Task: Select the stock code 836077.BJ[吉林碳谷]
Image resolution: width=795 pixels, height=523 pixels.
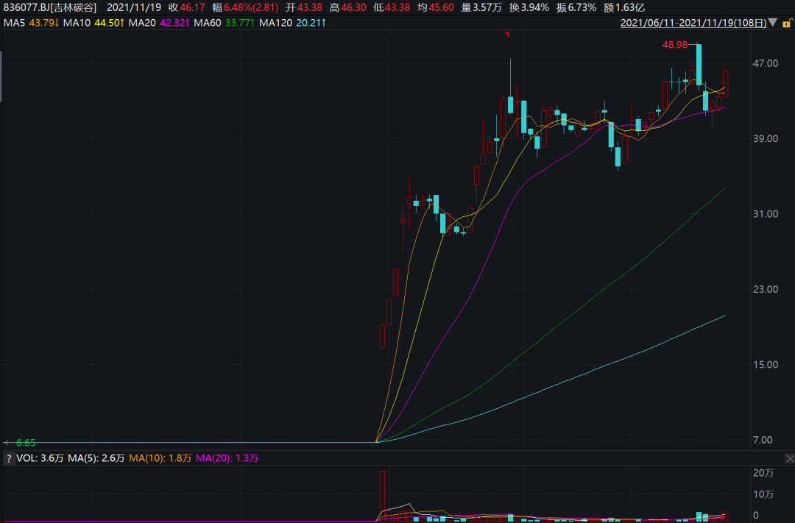Action: point(50,7)
